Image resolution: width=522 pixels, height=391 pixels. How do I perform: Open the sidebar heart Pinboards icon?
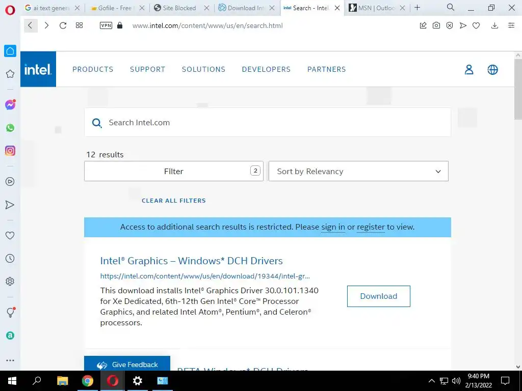point(10,235)
